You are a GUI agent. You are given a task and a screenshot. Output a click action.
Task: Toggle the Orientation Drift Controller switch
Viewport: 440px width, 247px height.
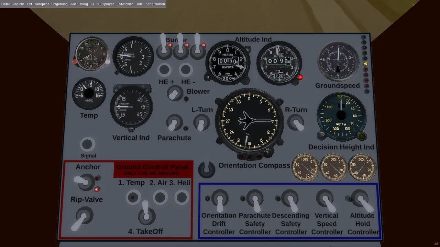point(220,200)
